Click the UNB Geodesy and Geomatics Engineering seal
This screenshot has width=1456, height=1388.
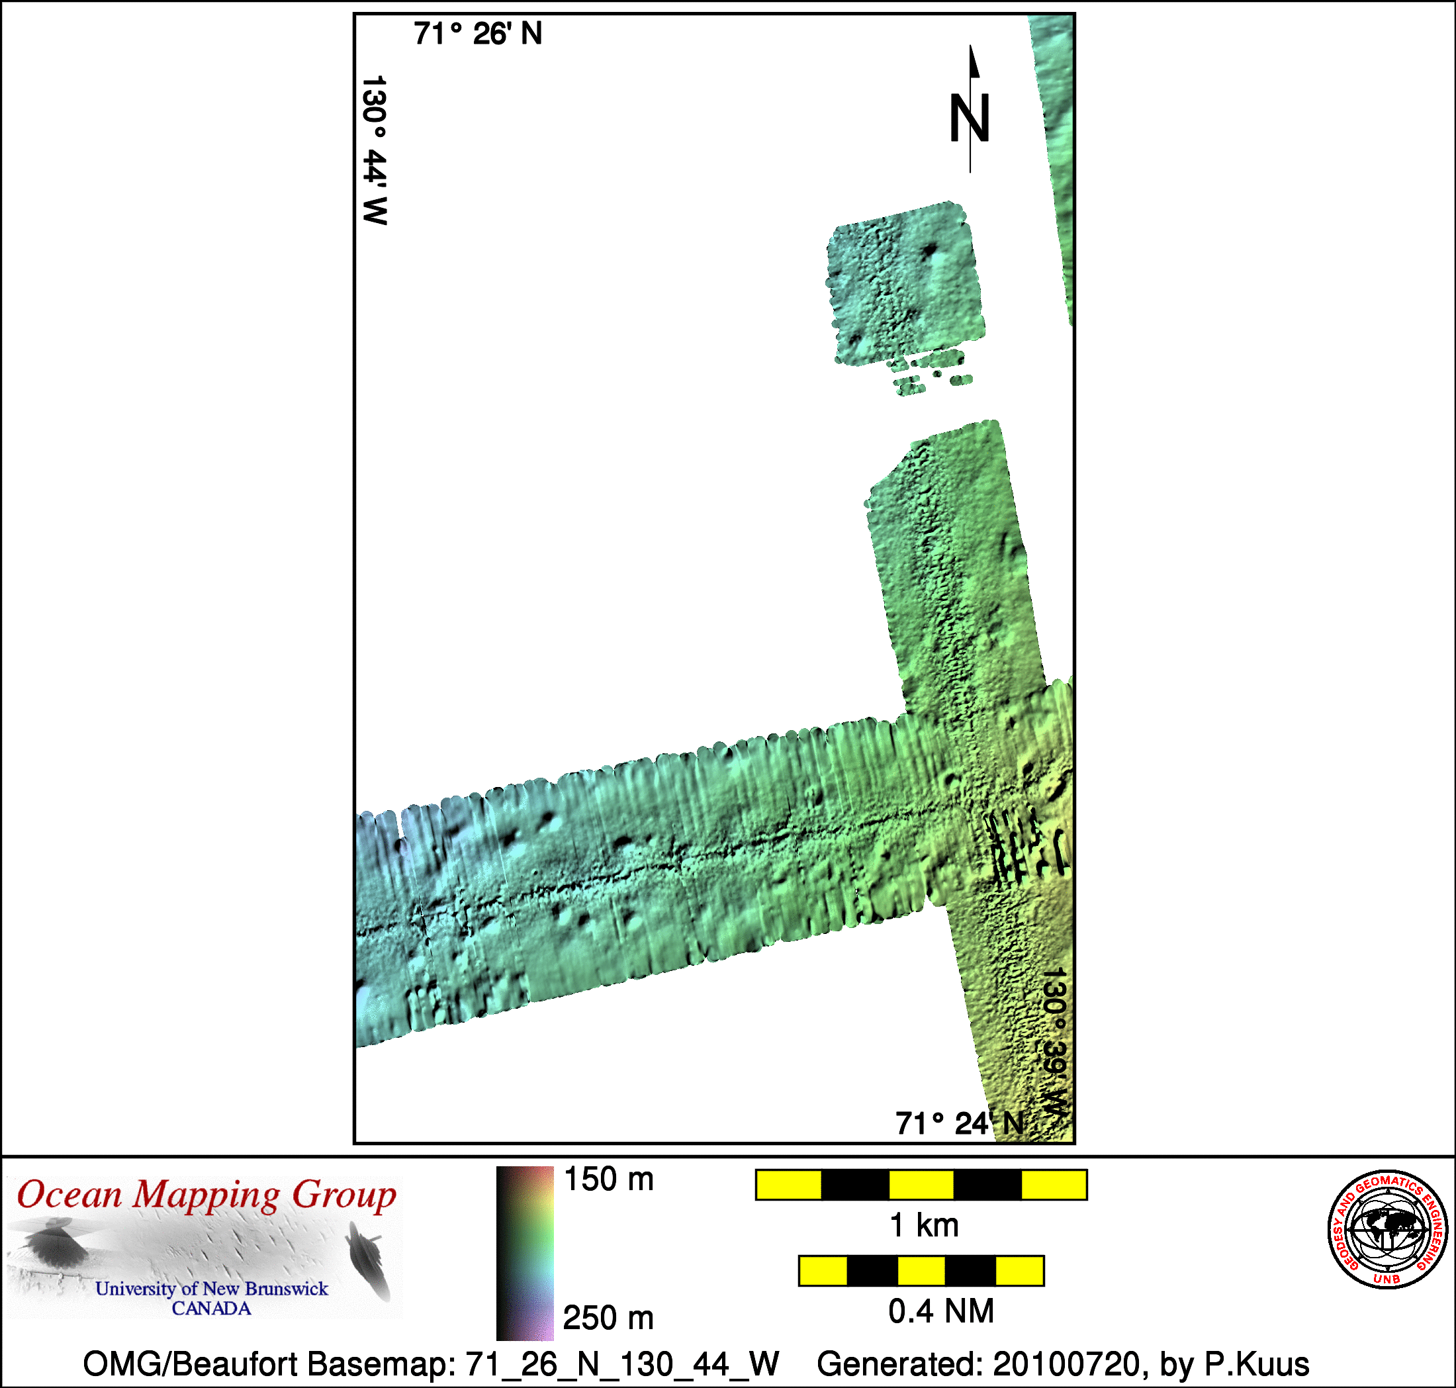(x=1388, y=1229)
